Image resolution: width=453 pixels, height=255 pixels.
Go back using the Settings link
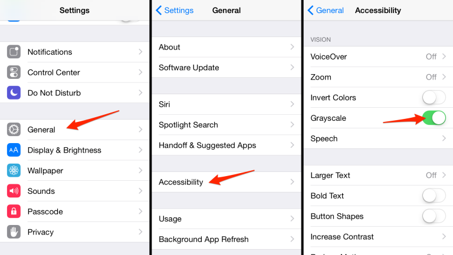pos(175,11)
